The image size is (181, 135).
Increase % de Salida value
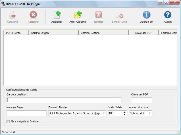[124, 112]
